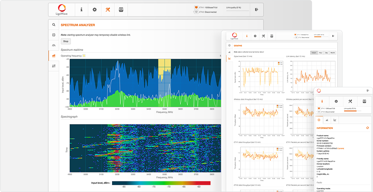Switch graphs to Instant view
Viewport: 373px width, 192px height.
tap(314, 53)
